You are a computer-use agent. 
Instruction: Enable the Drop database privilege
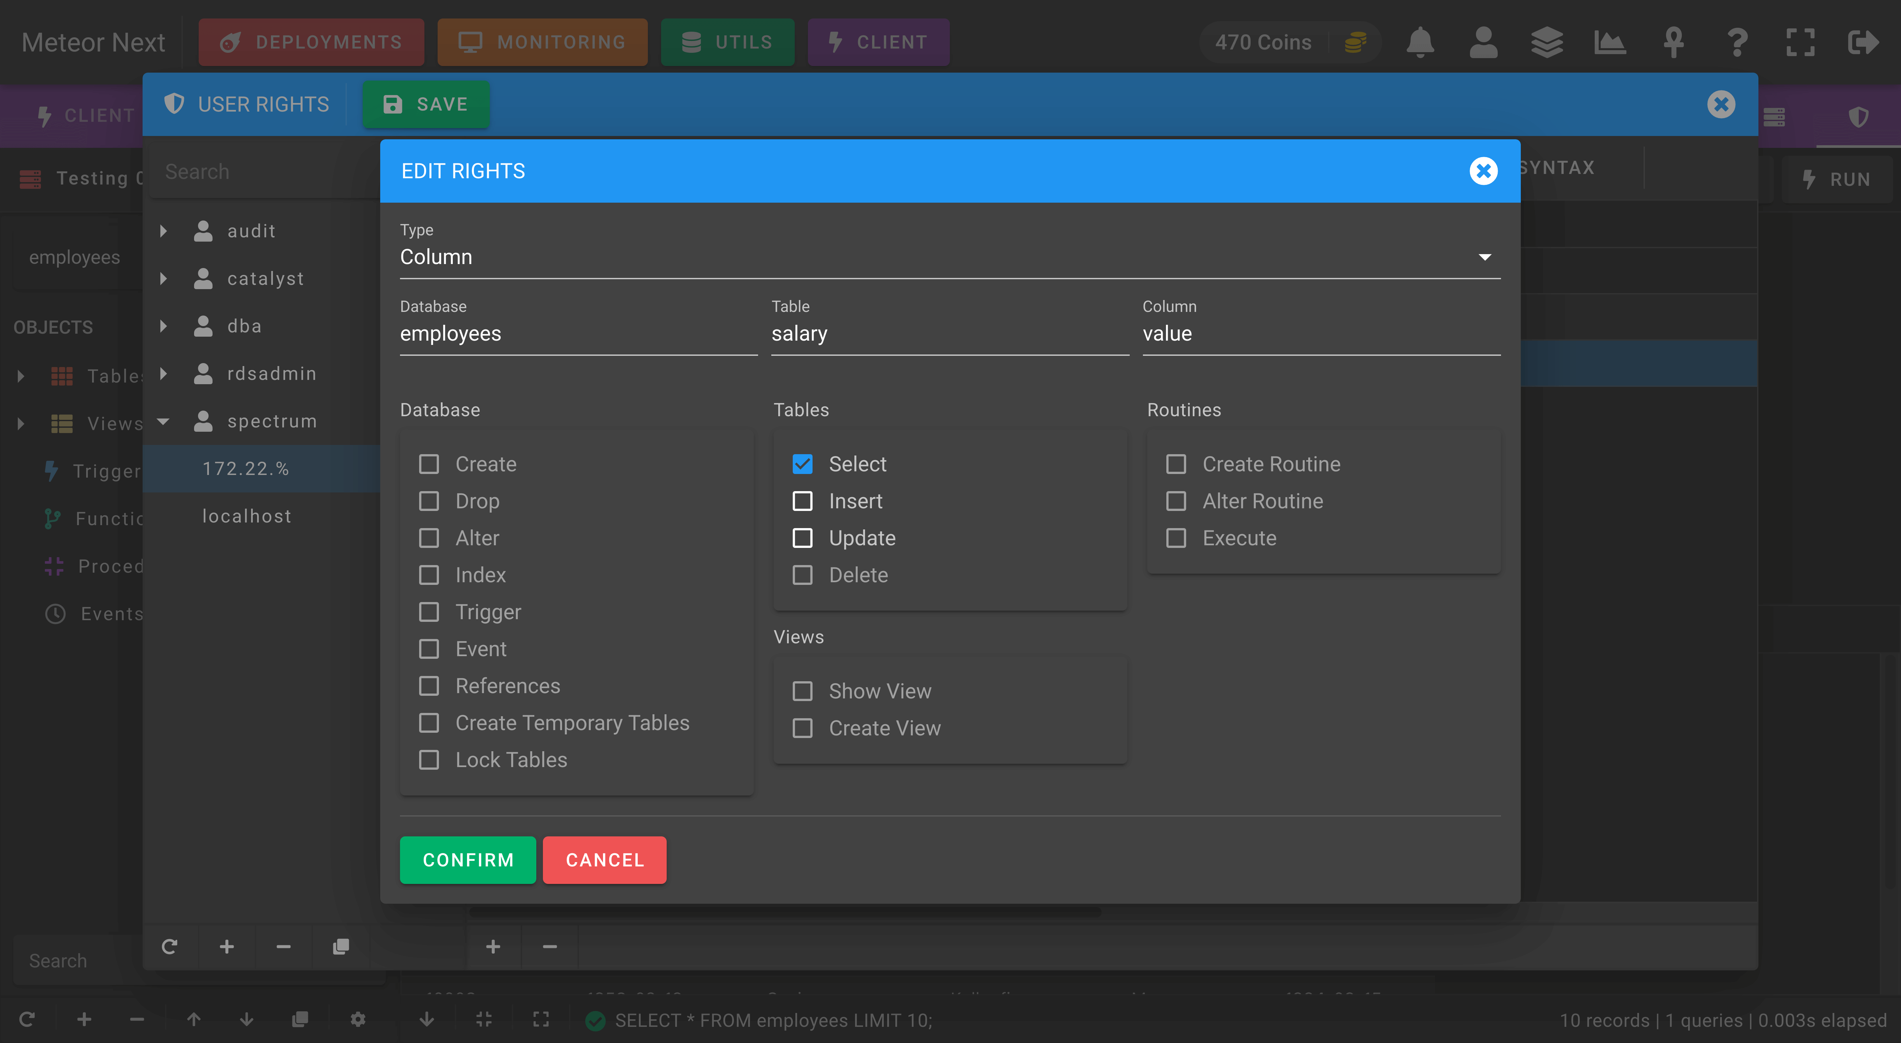click(x=429, y=500)
